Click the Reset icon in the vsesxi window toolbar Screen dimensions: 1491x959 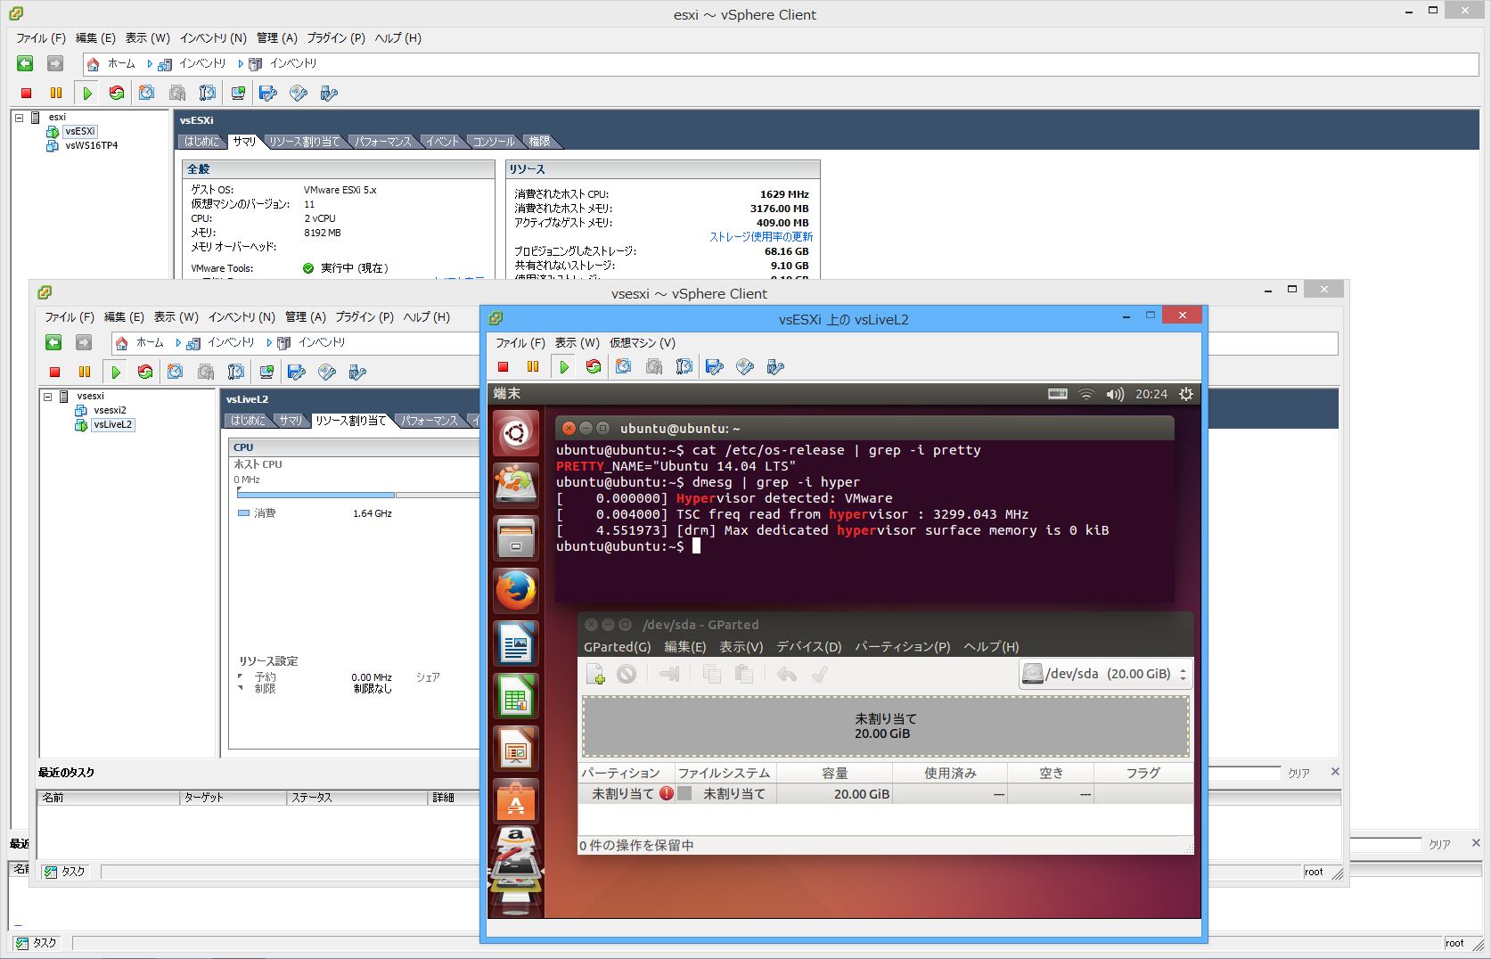145,372
